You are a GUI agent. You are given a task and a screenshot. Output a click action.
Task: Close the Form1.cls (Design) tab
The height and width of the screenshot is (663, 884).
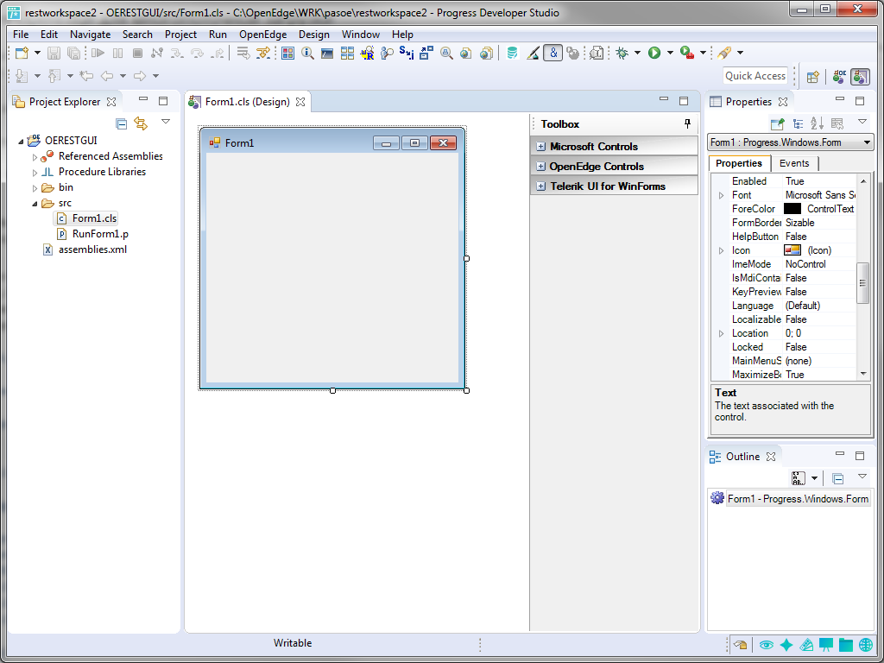pos(301,102)
